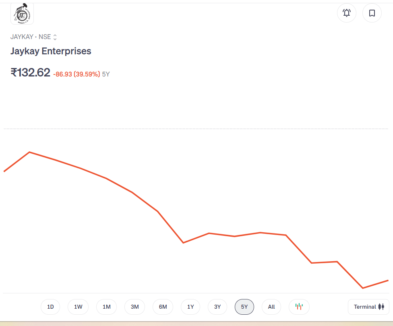Click the -86.93 (39.59%) change value
The image size is (393, 326).
click(x=77, y=74)
